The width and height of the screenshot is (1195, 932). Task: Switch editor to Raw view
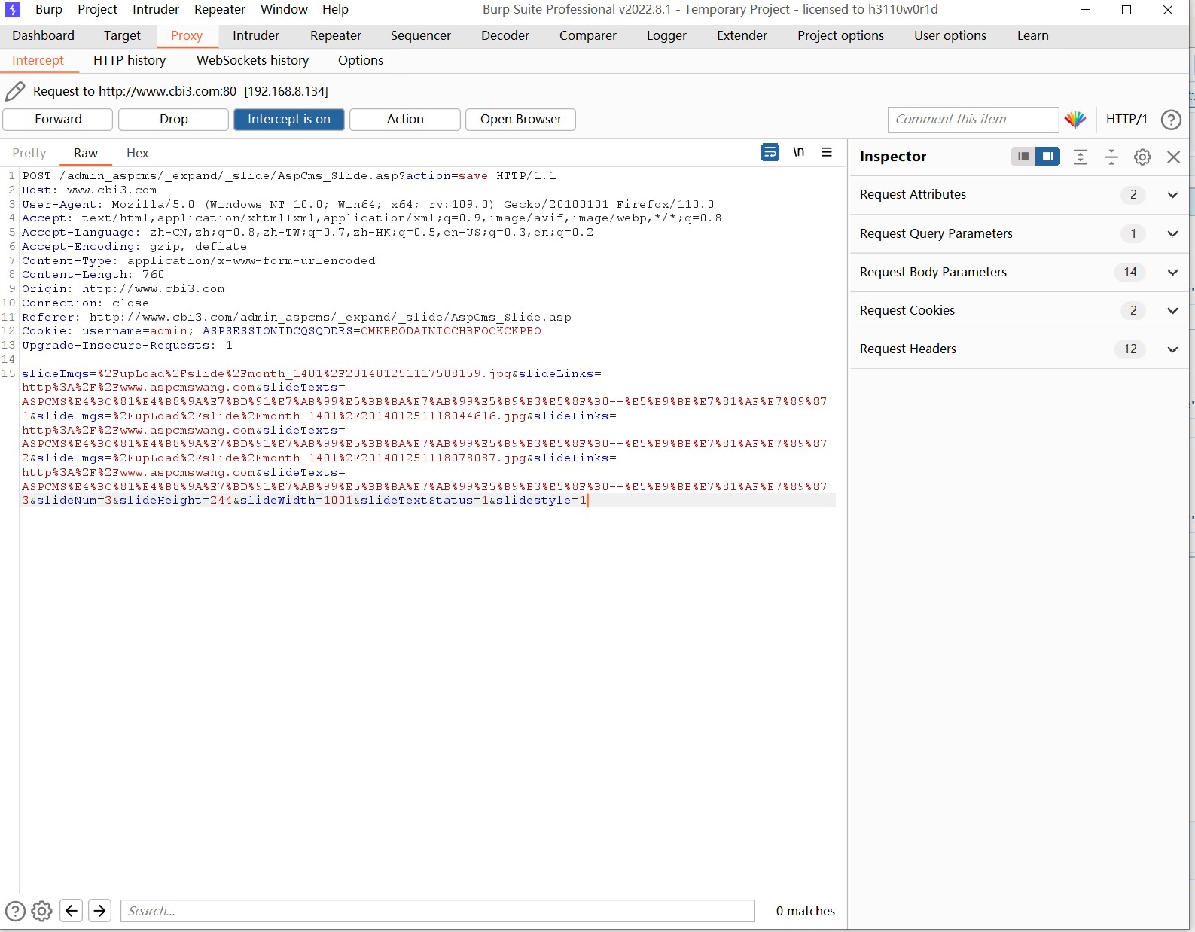point(86,153)
